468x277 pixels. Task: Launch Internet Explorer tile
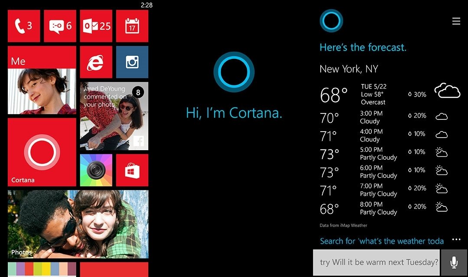coord(96,62)
